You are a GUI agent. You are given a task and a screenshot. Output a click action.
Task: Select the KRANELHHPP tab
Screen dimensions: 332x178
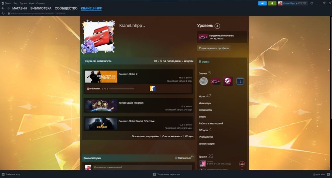pos(91,8)
